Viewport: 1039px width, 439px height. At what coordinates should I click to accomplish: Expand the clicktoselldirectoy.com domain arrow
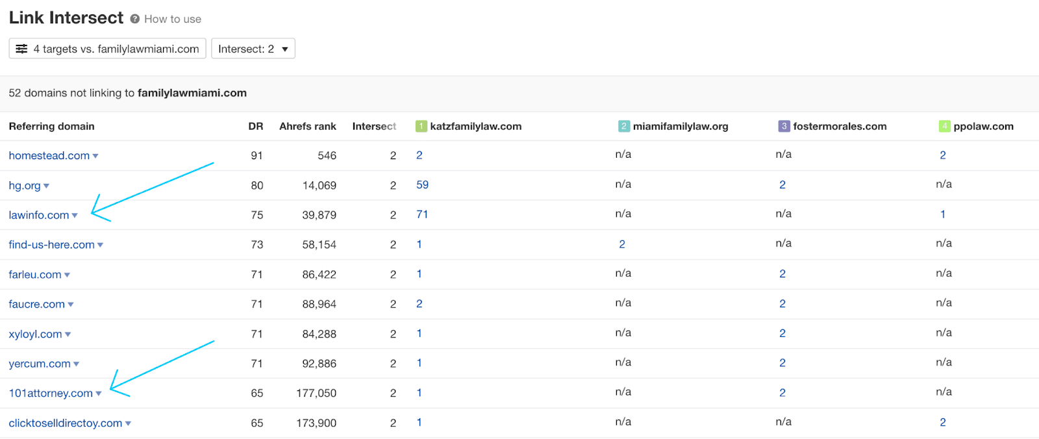point(128,423)
